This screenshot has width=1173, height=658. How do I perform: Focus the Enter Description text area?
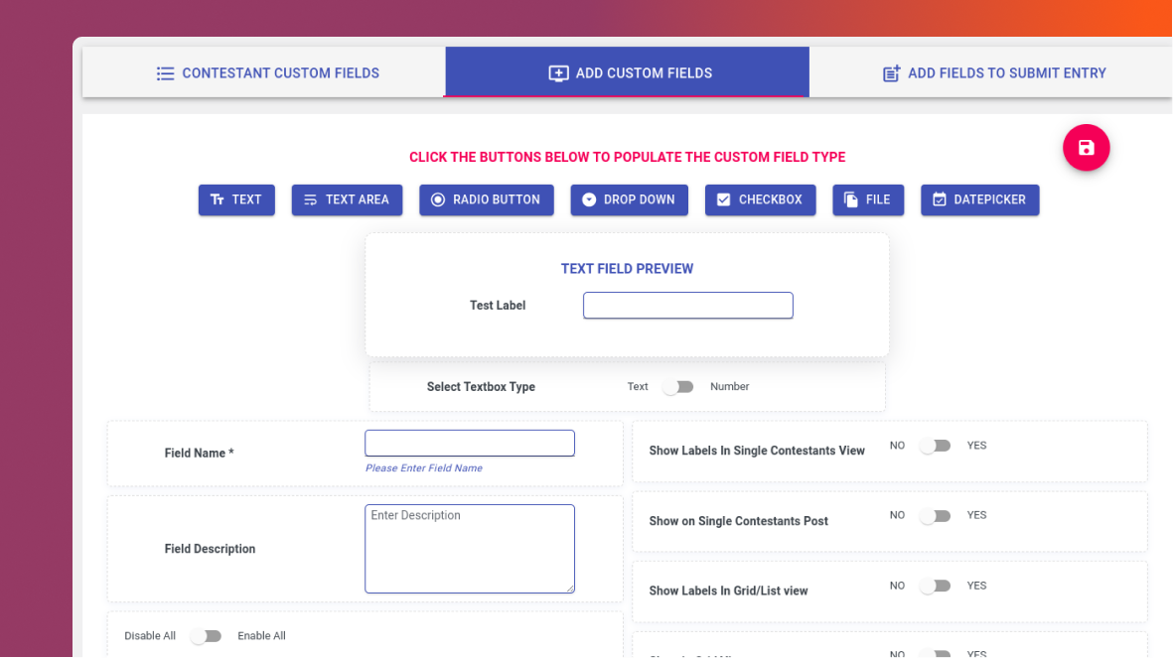point(470,549)
